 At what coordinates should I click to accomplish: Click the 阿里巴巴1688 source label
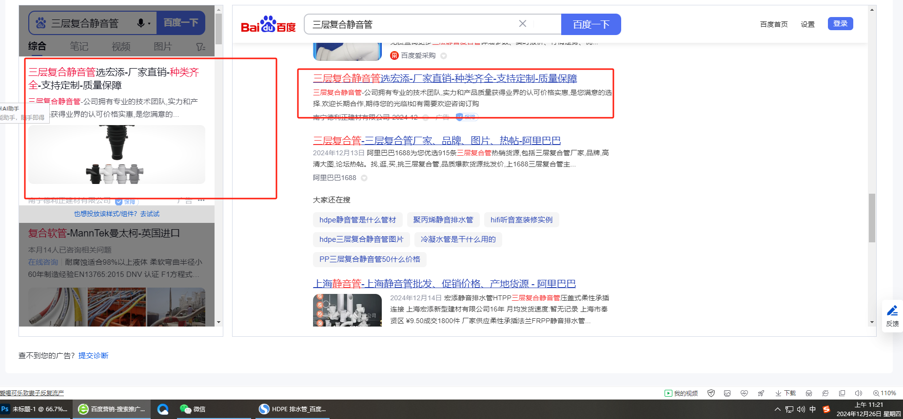click(334, 178)
